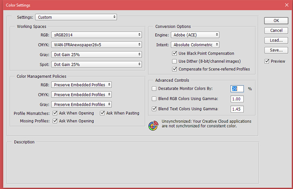Expand the RGB working space dropdown
This screenshot has width=293, height=189.
pyautogui.click(x=96, y=35)
